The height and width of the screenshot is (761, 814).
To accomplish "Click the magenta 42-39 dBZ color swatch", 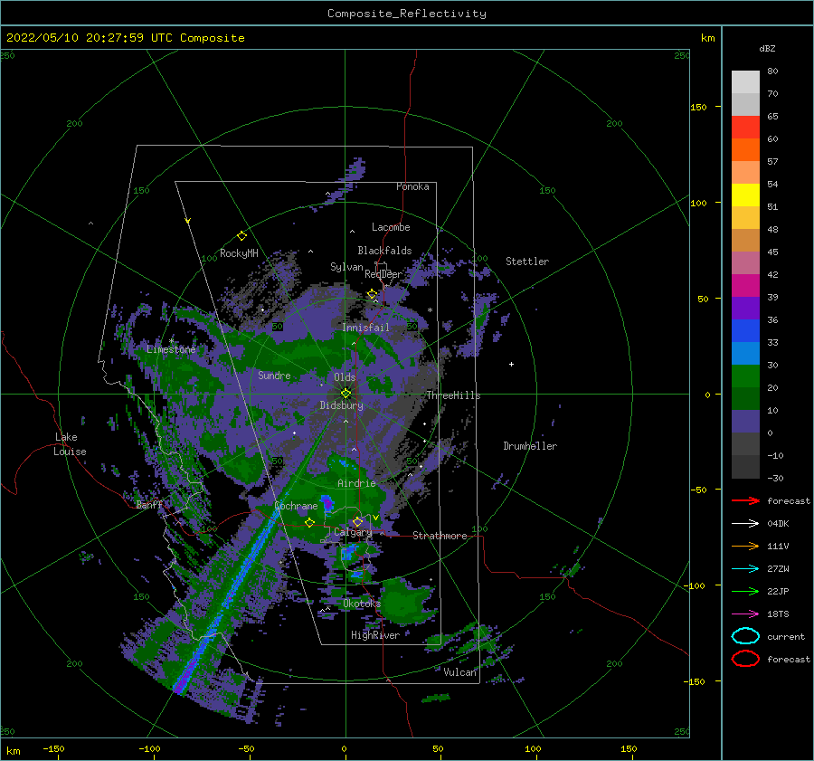I will coord(745,286).
